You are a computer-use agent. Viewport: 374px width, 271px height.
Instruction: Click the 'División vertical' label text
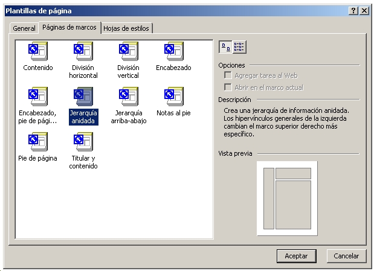128,71
